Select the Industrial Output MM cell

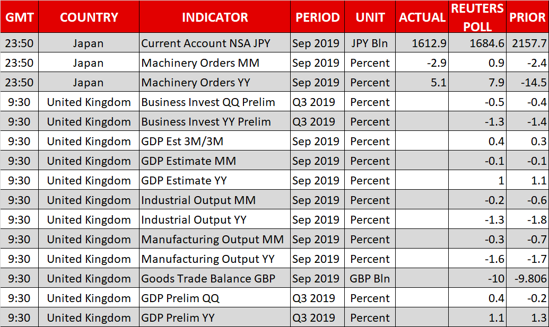215,200
